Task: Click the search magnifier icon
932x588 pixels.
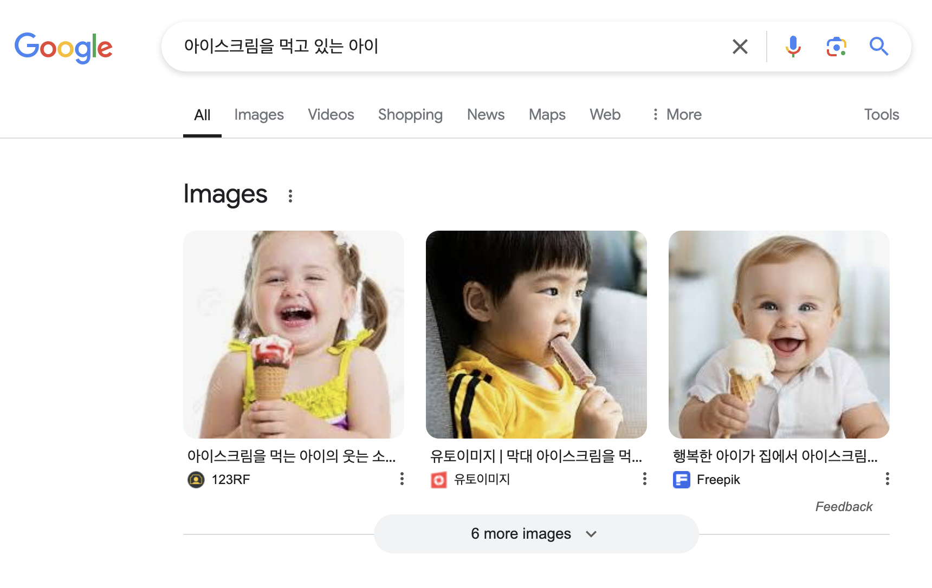Action: tap(879, 47)
